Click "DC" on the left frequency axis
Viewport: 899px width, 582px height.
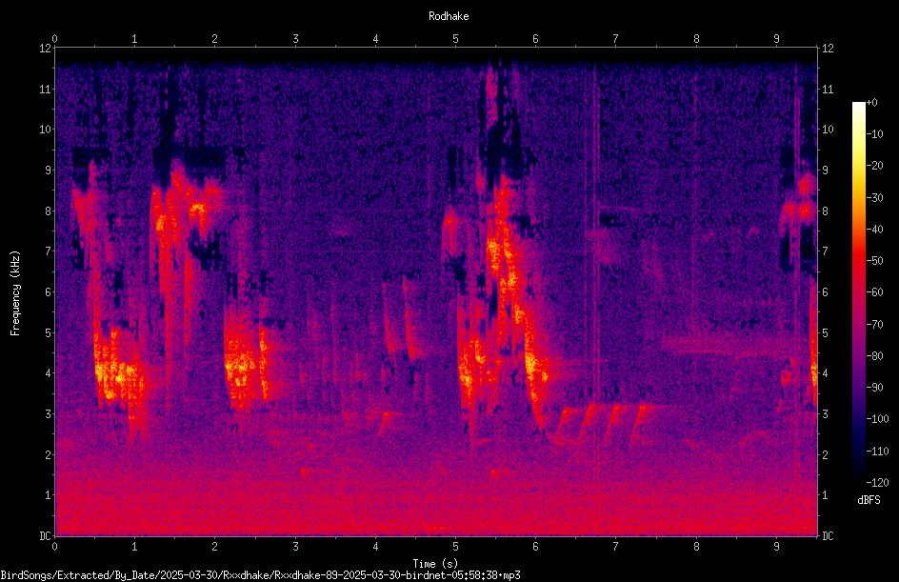45,535
